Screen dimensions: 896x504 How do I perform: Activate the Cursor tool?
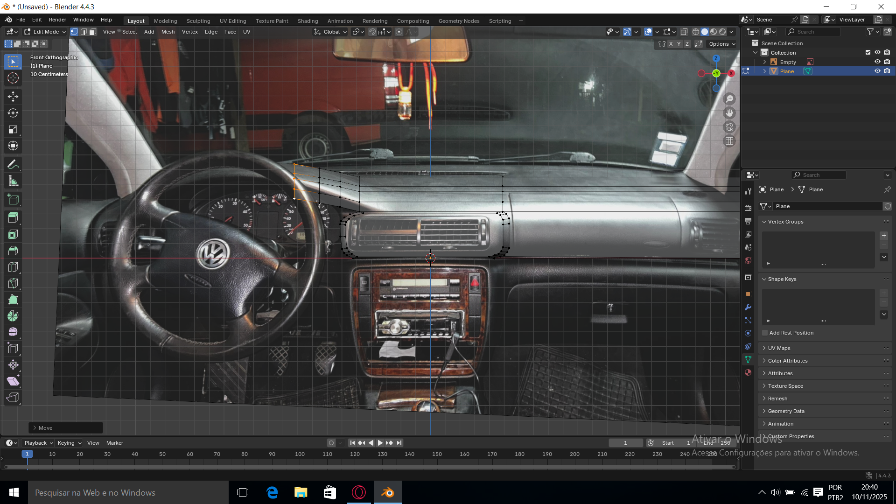tap(13, 78)
